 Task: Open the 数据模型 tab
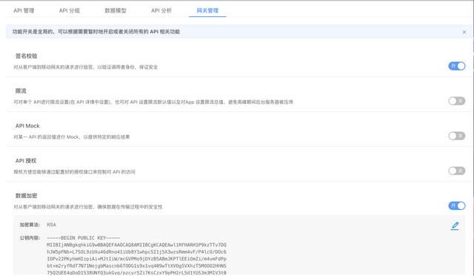pos(116,10)
